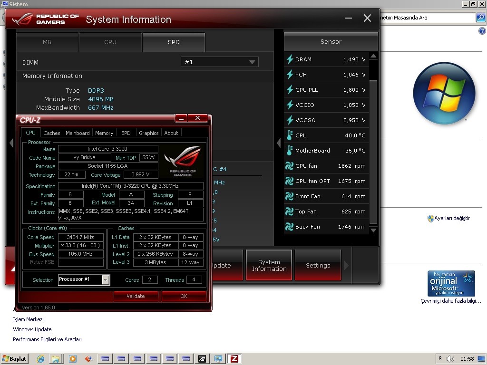Viewport: 487px width, 365px height.
Task: Click the Windows Media Player taskbar icon
Action: pyautogui.click(x=72, y=359)
